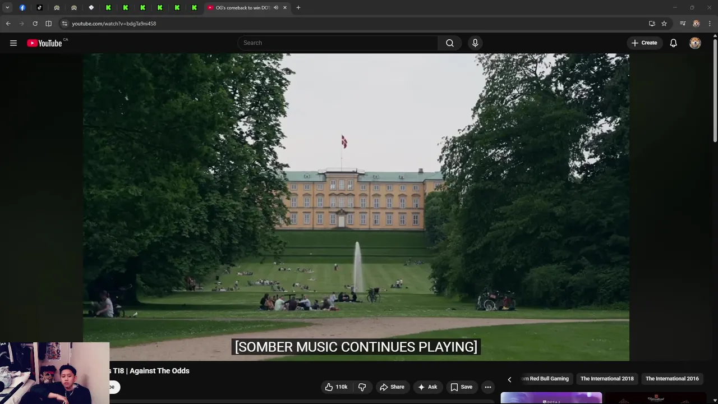Viewport: 718px width, 404px height.
Task: Save the video to a playlist
Action: click(x=461, y=387)
